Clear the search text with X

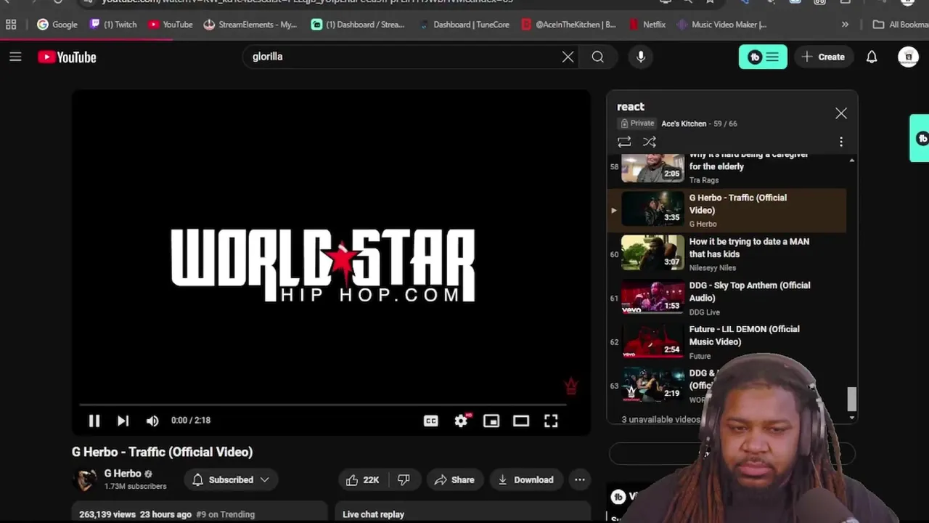pos(568,57)
